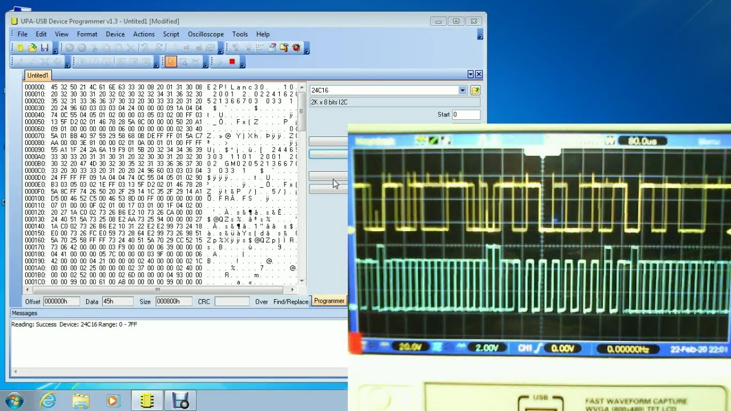
Task: Click the greyed-out Cut scissors icon
Action: point(94,48)
